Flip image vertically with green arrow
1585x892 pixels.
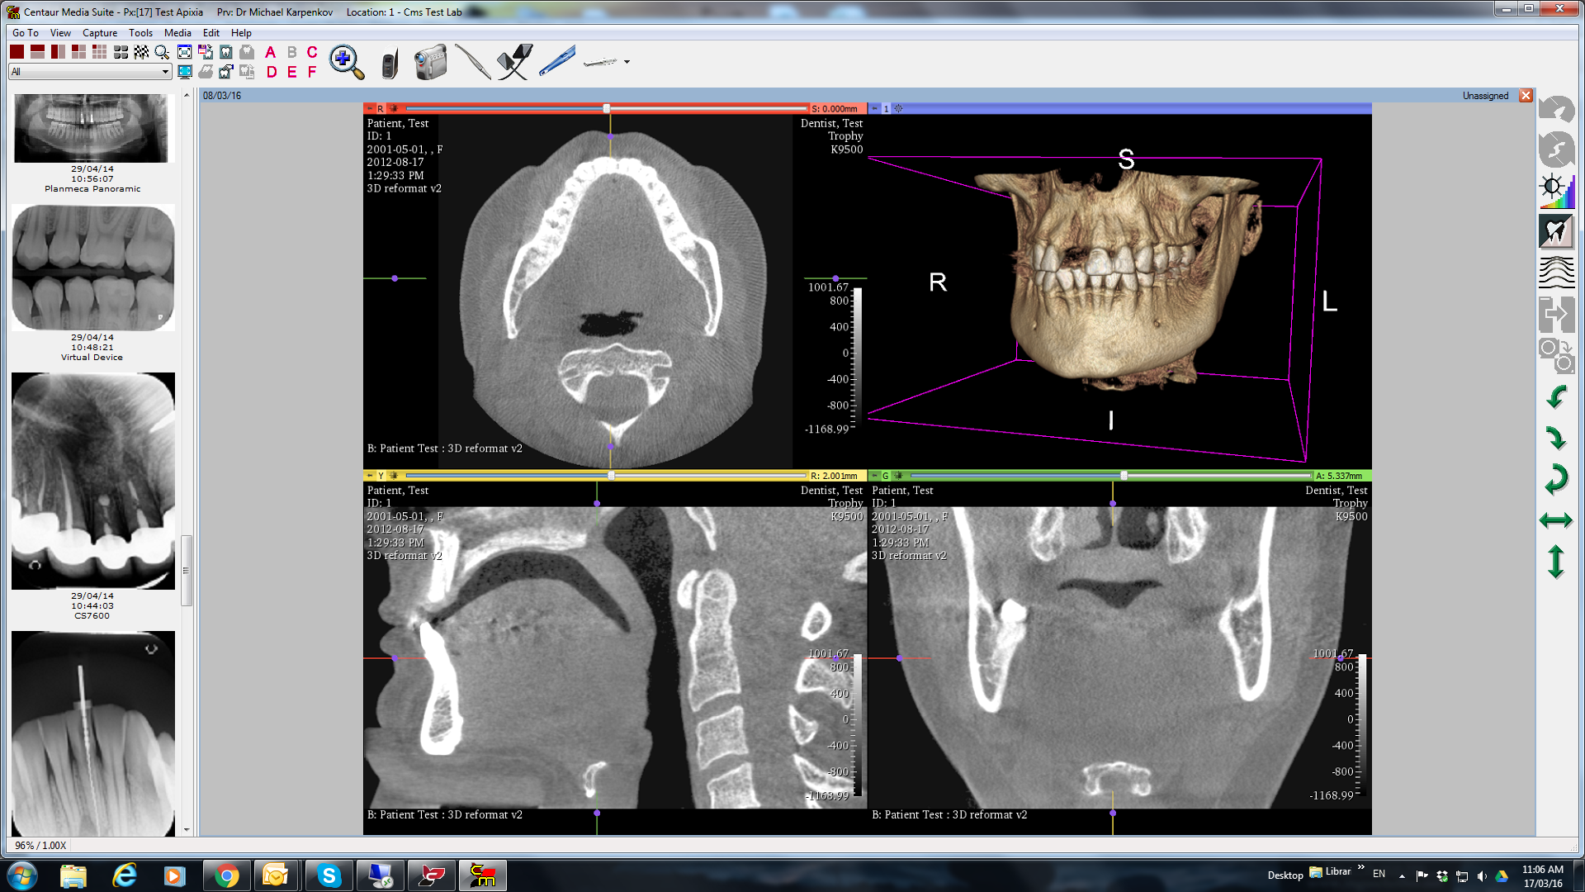click(x=1556, y=562)
